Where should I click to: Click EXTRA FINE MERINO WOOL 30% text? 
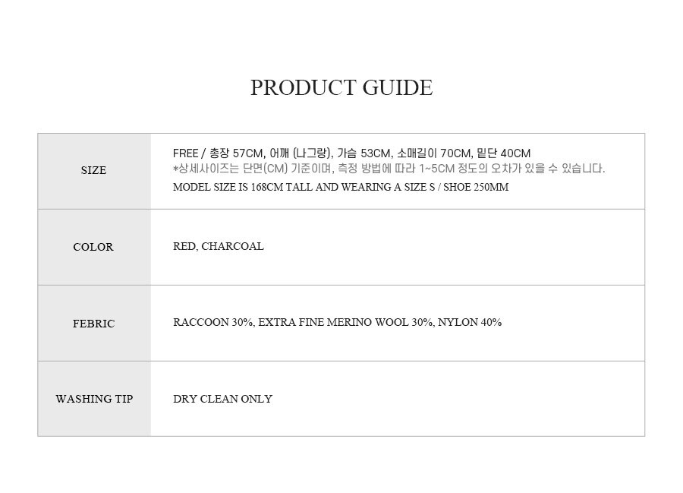point(346,323)
